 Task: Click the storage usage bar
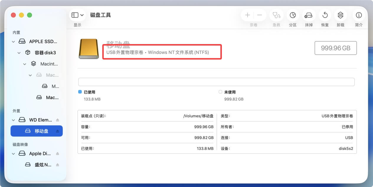click(216, 82)
